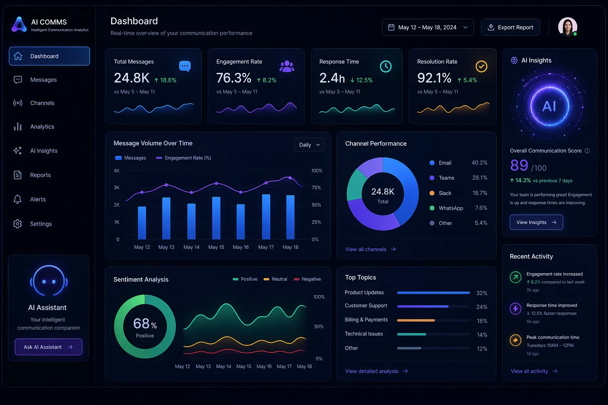This screenshot has width=608, height=405.
Task: Toggle Neutral sentiment legend entry
Action: click(x=275, y=279)
